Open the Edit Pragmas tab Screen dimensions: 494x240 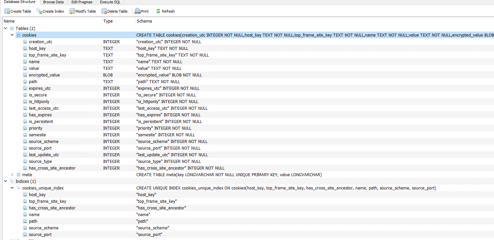[x=82, y=2]
